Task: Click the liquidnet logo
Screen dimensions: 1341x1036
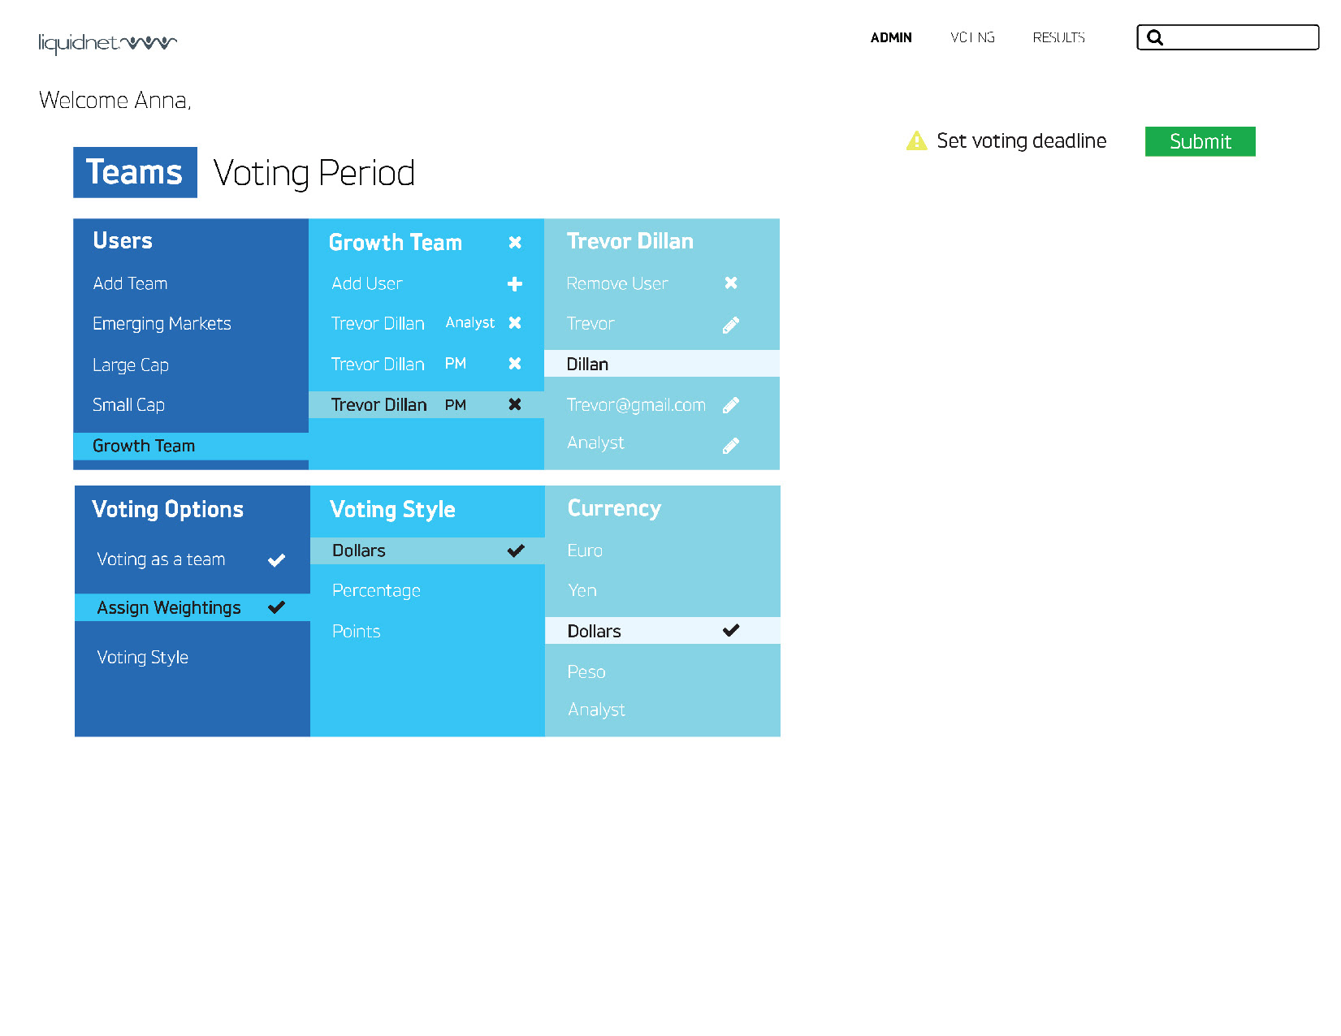Action: click(107, 43)
